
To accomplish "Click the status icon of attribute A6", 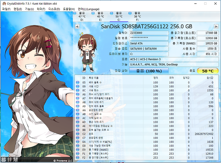I will click(x=78, y=94).
